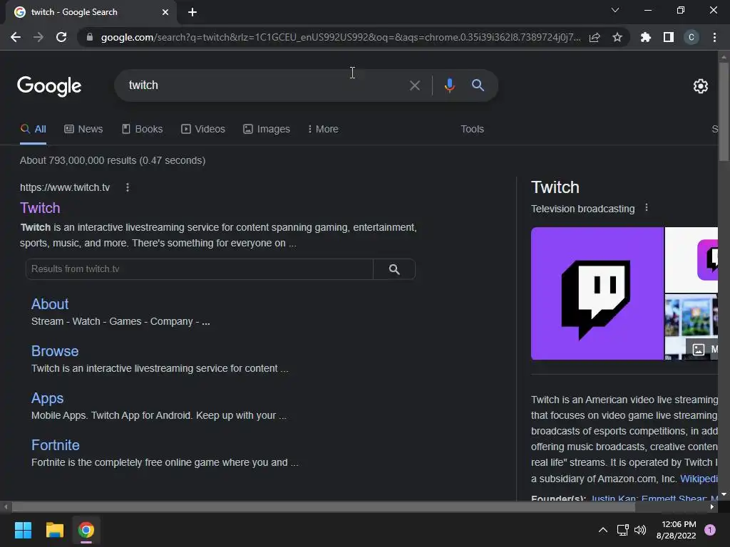Click the purple Twitch logo image
Image resolution: width=730 pixels, height=547 pixels.
point(597,293)
